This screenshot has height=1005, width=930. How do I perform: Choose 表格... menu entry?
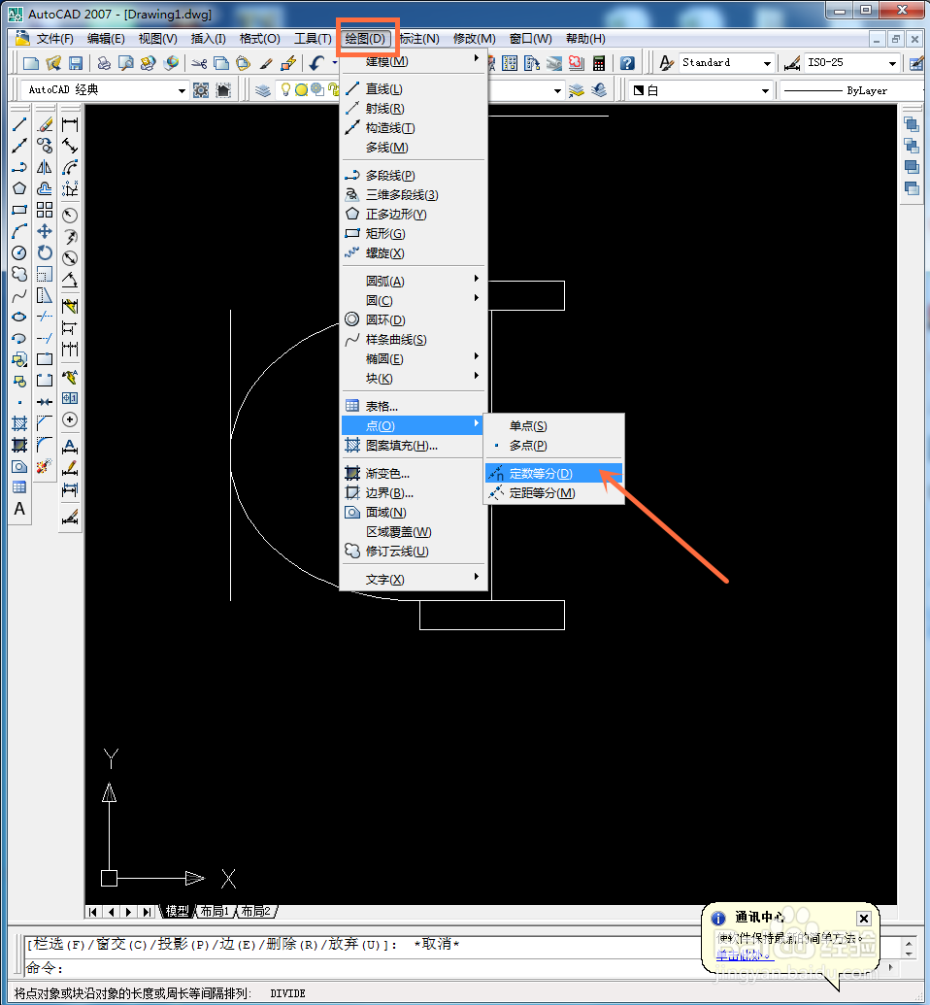[413, 406]
